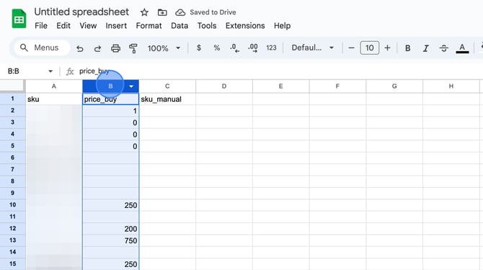Select the cell with value 750
The height and width of the screenshot is (270, 483).
[x=110, y=240]
